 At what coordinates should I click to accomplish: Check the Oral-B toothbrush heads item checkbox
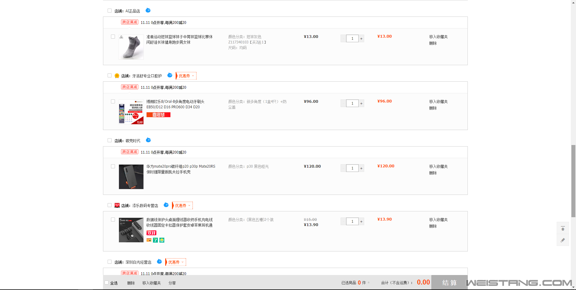click(113, 102)
